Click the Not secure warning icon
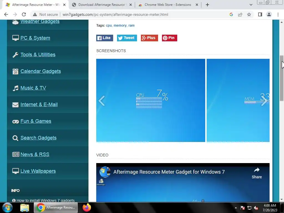 (x=35, y=14)
